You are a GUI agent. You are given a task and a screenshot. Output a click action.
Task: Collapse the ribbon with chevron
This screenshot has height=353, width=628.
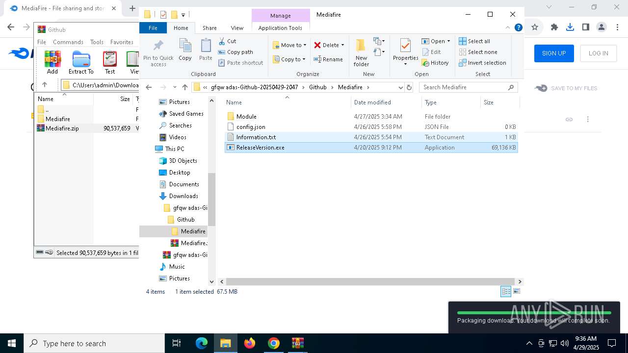508,28
